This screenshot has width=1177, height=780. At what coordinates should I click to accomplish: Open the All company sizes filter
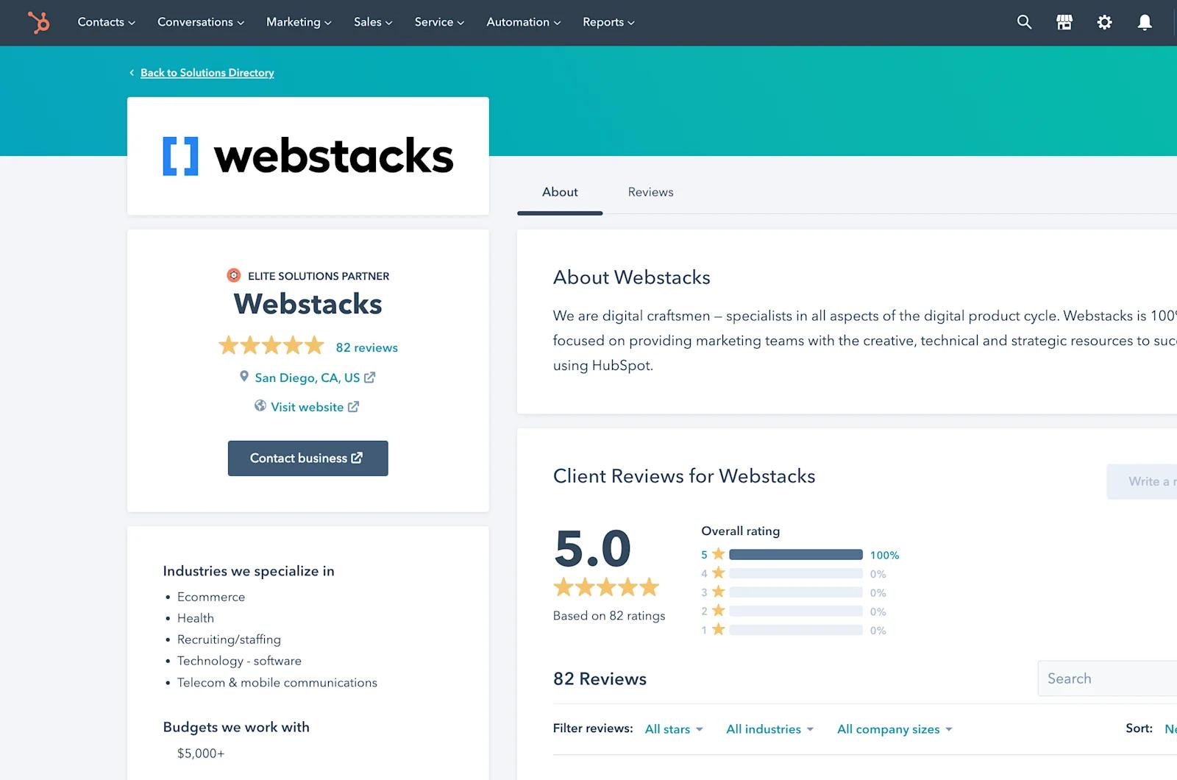coord(894,729)
